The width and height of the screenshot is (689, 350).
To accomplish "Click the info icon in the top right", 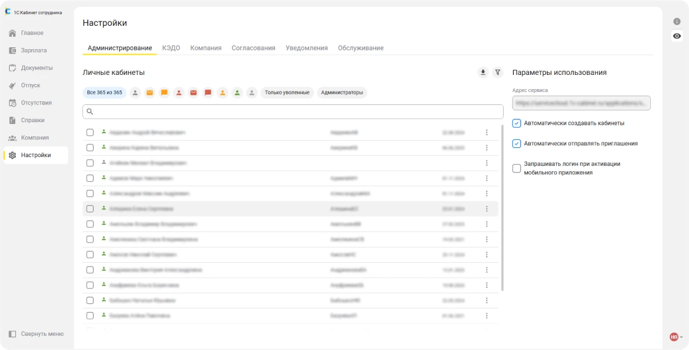I will tap(677, 21).
